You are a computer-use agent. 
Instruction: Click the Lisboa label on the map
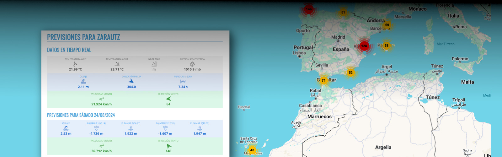pos(299,53)
